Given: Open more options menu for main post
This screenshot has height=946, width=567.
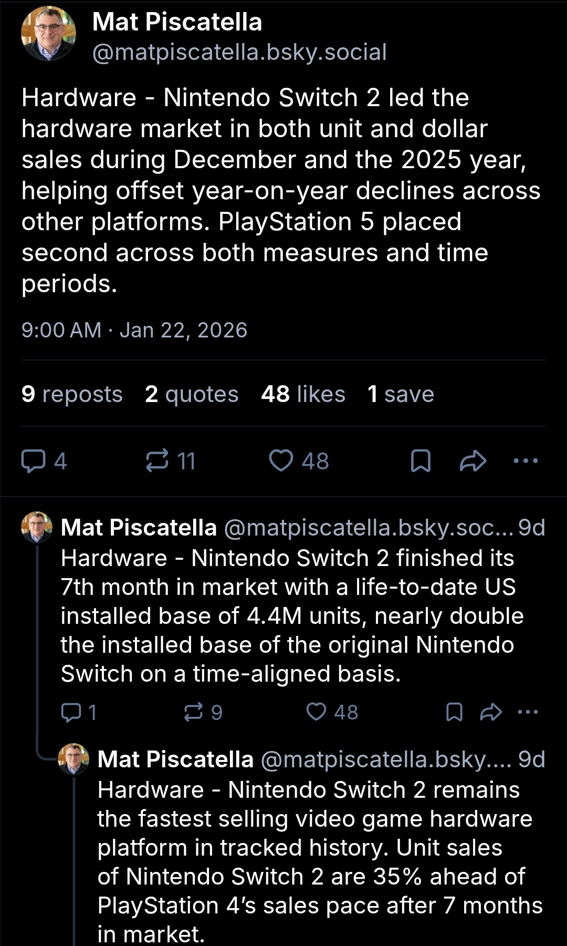Looking at the screenshot, I should click(x=526, y=461).
